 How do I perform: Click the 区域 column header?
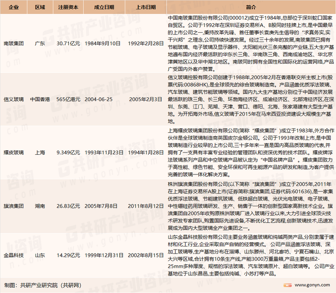[40, 7]
